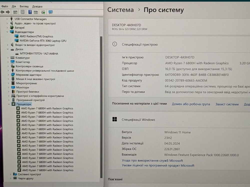Open the Файл menu

tap(4, 6)
